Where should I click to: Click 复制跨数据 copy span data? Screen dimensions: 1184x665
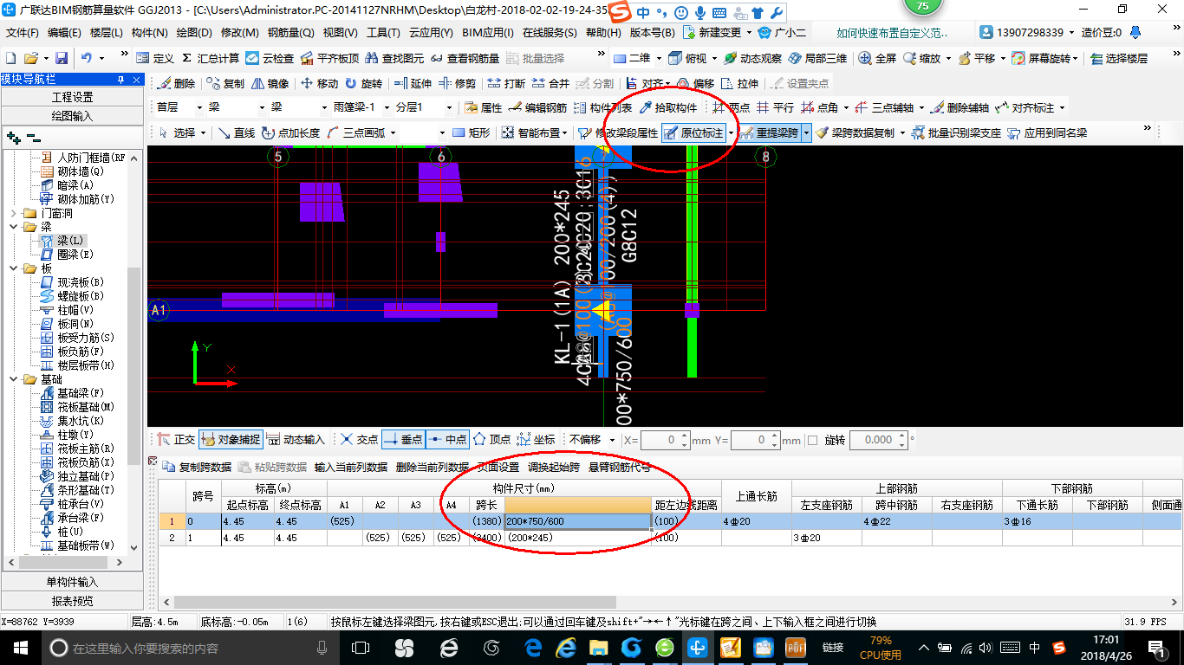(197, 467)
